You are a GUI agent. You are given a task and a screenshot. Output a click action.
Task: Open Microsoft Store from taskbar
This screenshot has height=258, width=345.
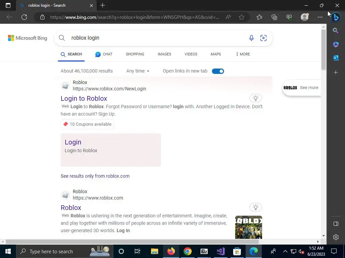click(x=237, y=251)
